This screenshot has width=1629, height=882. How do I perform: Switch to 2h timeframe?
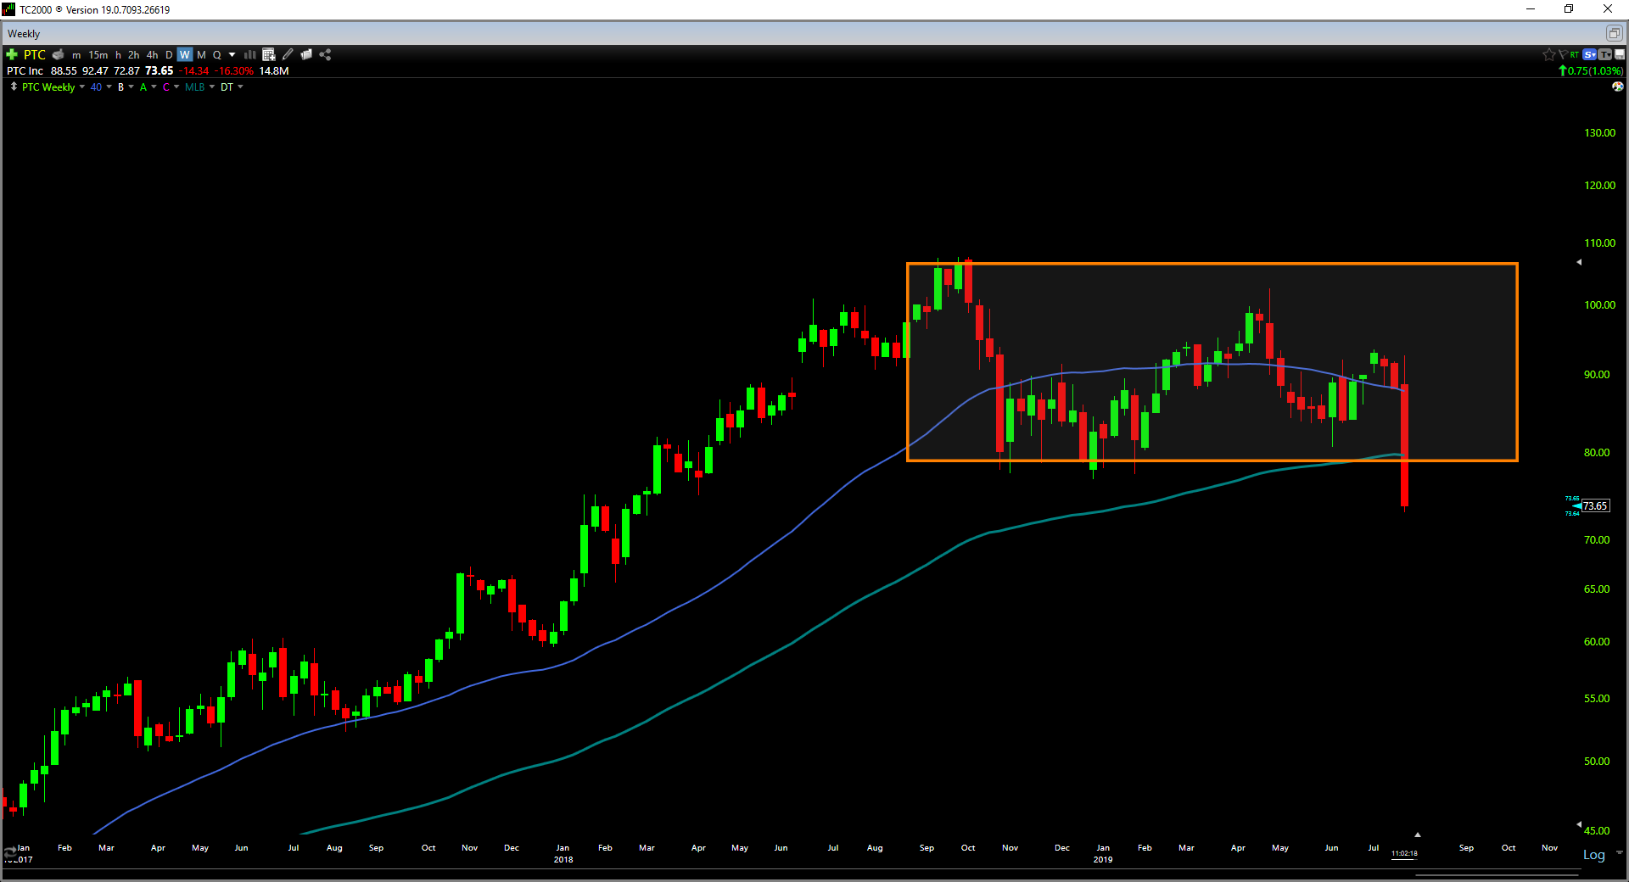click(x=134, y=55)
